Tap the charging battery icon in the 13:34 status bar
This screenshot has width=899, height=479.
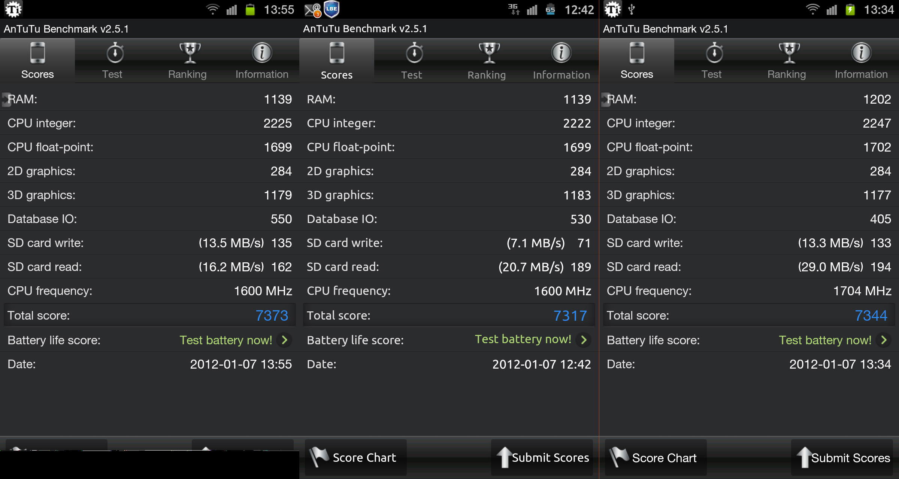(x=850, y=9)
